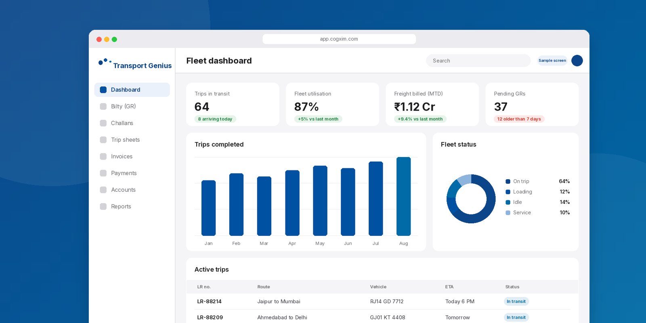The height and width of the screenshot is (323, 646).
Task: Sort by Route column header
Action: point(264,287)
